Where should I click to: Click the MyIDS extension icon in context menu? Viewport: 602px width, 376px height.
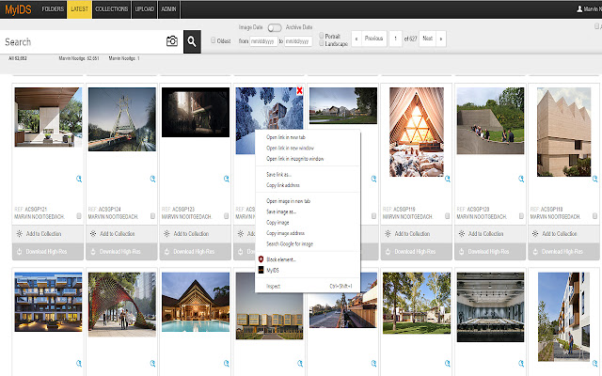pos(261,270)
